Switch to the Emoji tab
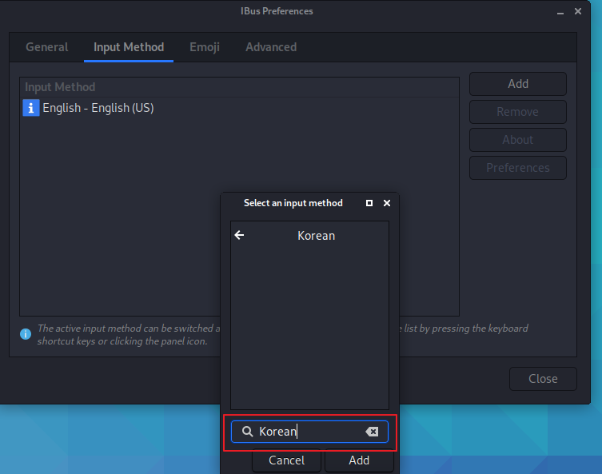 point(205,47)
